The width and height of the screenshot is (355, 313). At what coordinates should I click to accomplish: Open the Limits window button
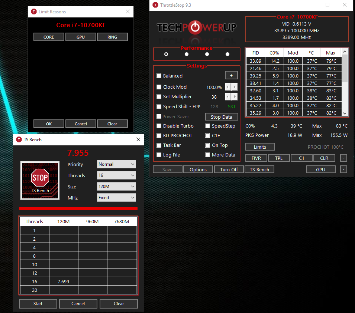point(260,147)
